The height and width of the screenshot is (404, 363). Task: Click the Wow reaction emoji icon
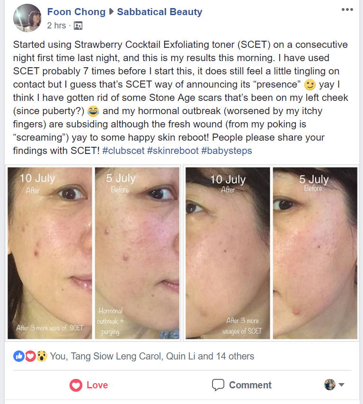click(x=42, y=356)
